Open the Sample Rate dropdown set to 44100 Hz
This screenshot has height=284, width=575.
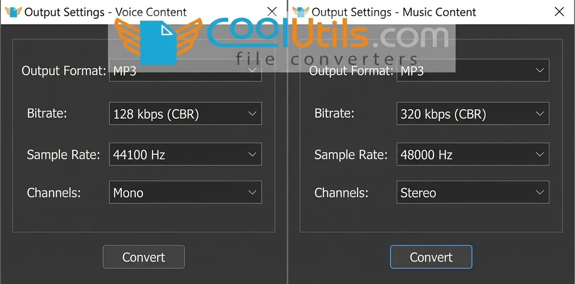point(185,154)
